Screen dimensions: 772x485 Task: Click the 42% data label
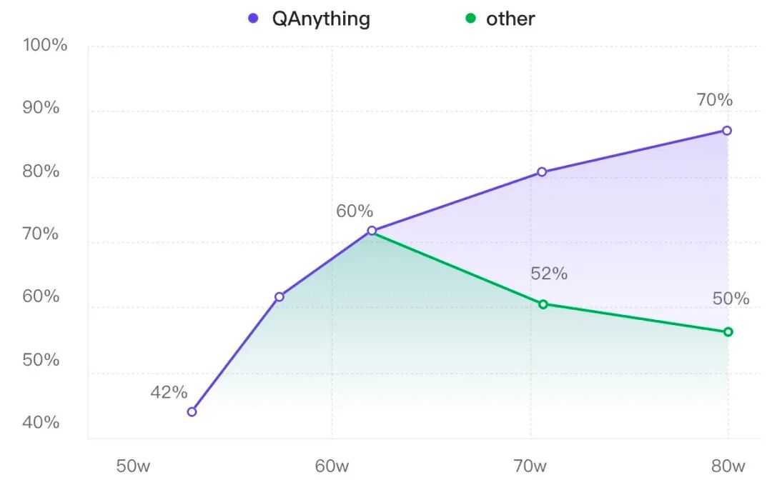point(169,392)
